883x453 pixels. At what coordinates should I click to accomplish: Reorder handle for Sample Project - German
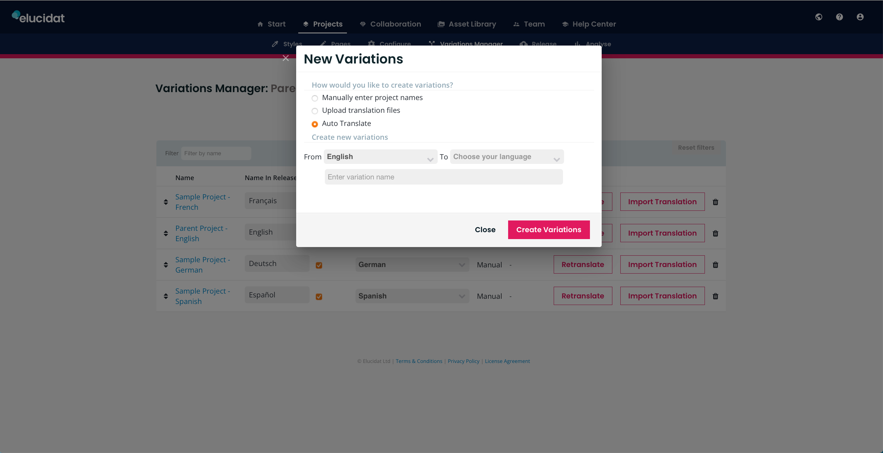[x=166, y=265]
